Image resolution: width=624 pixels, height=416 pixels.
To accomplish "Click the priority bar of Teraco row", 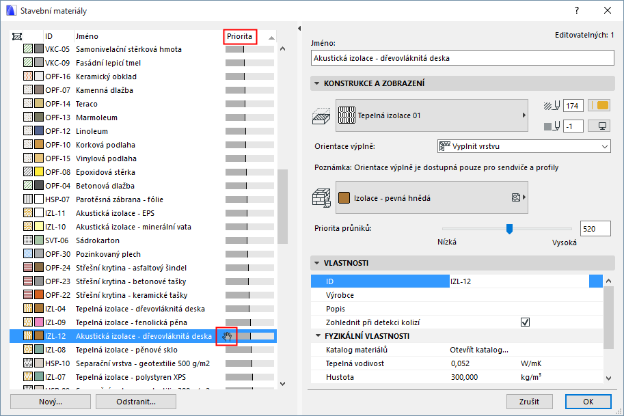I will (250, 104).
